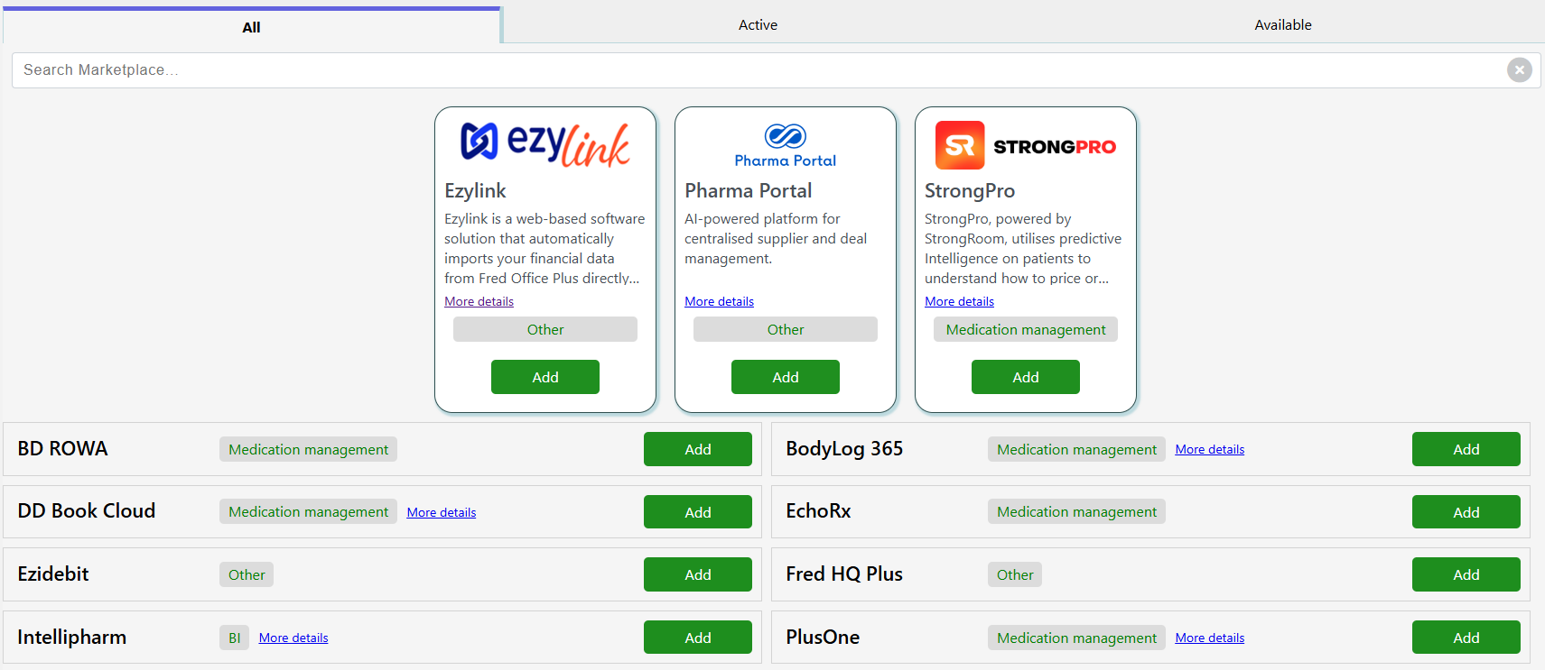Add the Fred HQ Plus integration

[1466, 574]
